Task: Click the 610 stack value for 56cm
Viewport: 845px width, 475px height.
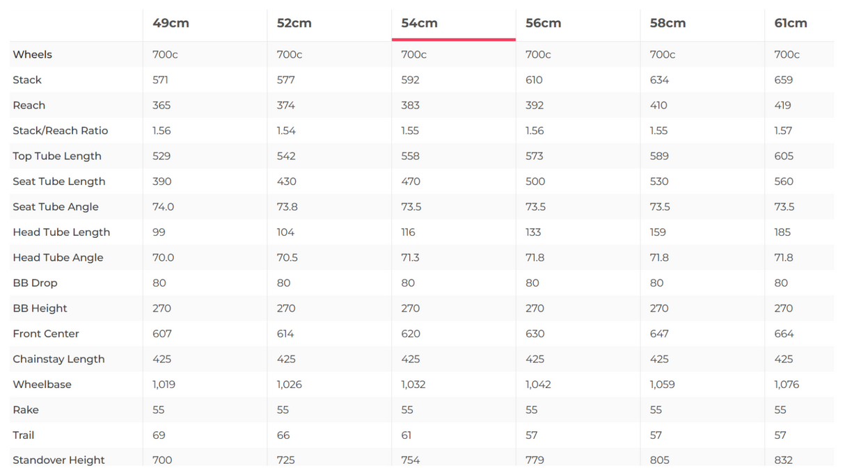Action: (x=534, y=80)
